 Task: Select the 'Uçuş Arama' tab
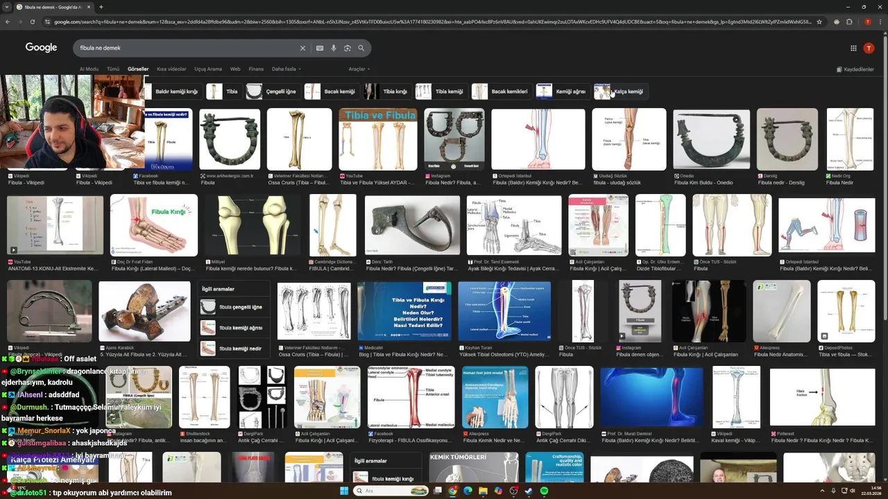click(x=208, y=69)
